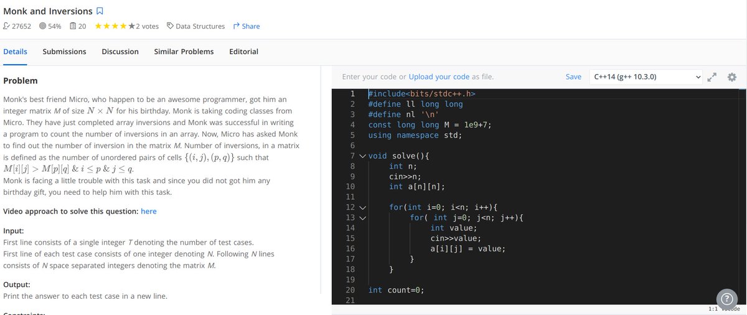
Task: Switch to the Details tab
Action: [15, 52]
